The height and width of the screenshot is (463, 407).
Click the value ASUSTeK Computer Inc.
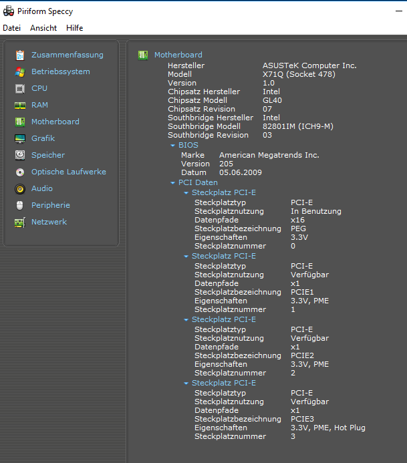(x=309, y=65)
